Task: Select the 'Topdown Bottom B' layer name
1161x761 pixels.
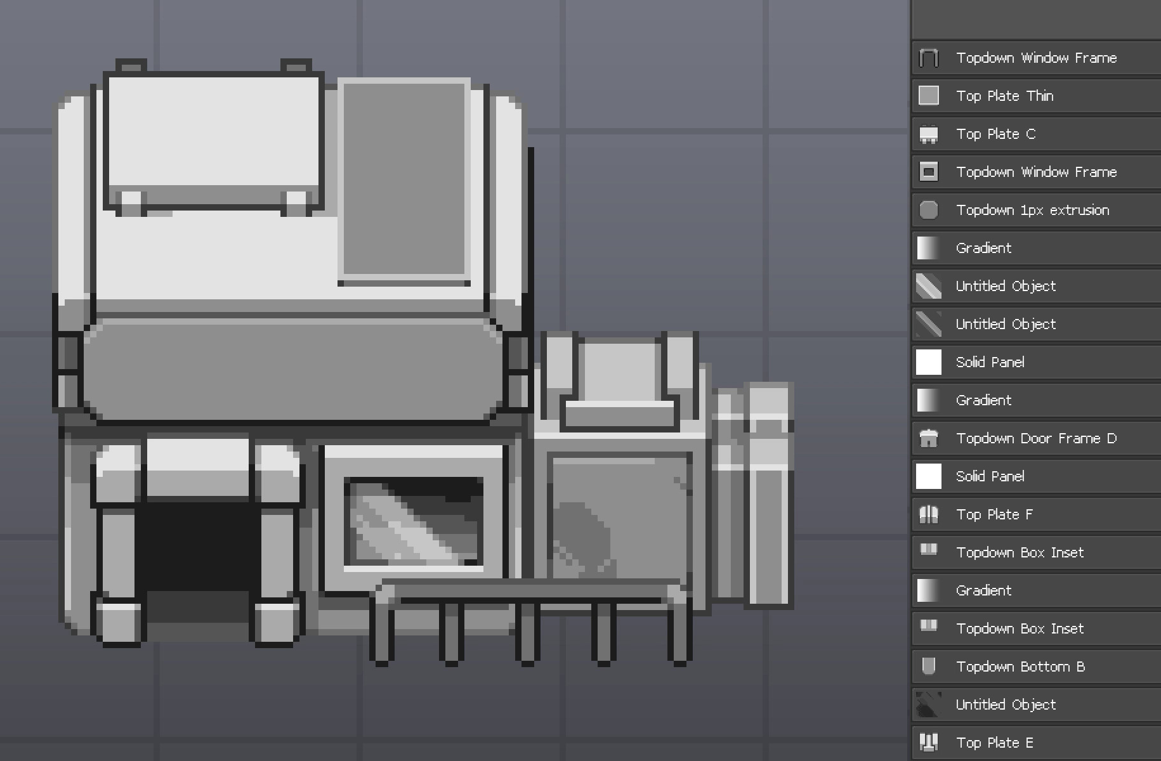Action: tap(1020, 667)
